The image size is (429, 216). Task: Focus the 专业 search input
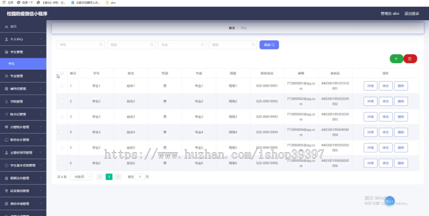(x=182, y=45)
